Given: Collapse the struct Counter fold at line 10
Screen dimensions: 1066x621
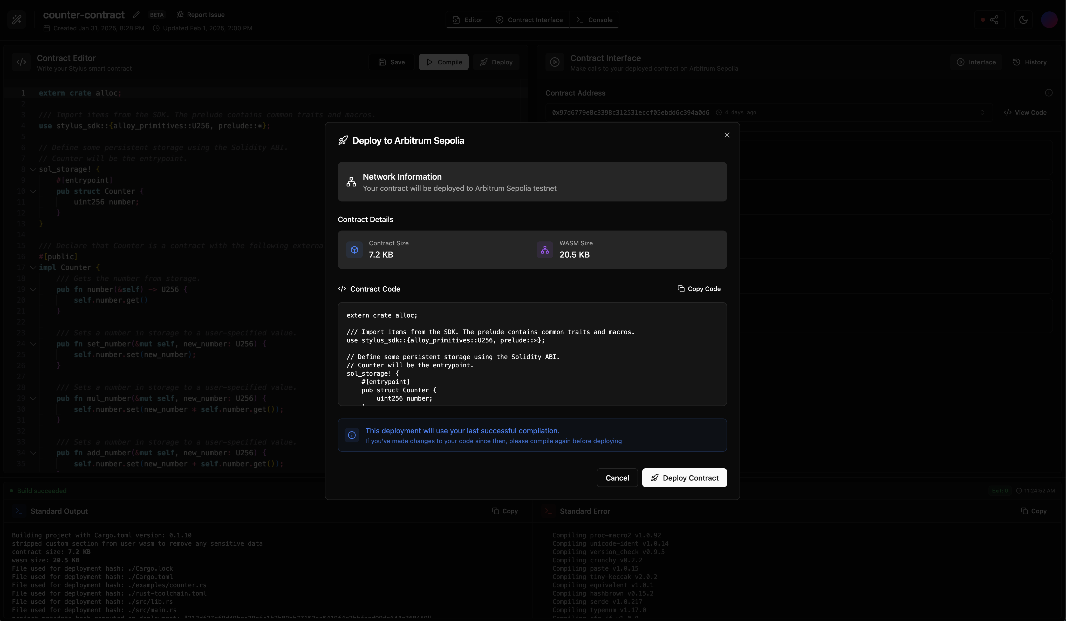Looking at the screenshot, I should (33, 191).
